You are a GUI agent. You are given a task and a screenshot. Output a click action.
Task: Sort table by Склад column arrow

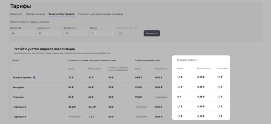click(x=20, y=60)
